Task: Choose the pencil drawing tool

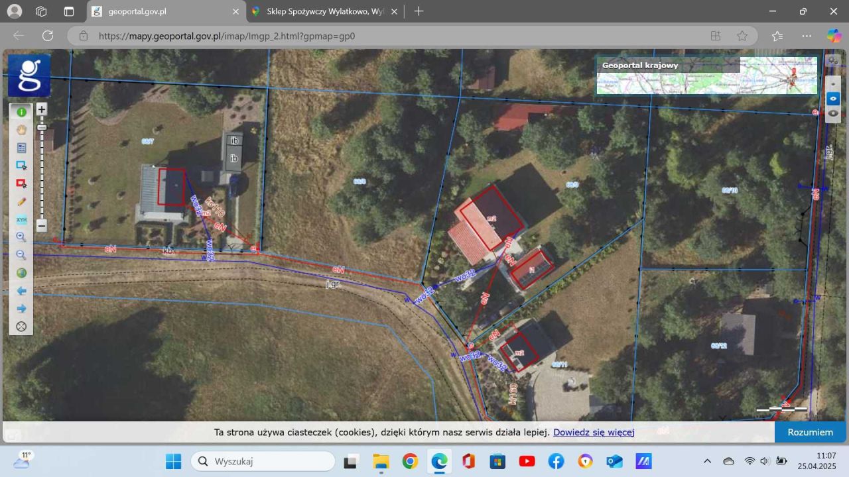Action: click(x=21, y=201)
